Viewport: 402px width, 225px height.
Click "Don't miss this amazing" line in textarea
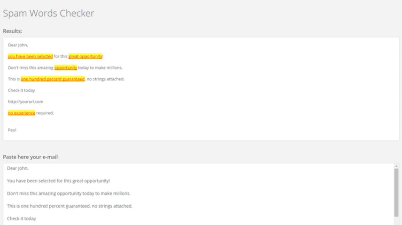coord(69,193)
